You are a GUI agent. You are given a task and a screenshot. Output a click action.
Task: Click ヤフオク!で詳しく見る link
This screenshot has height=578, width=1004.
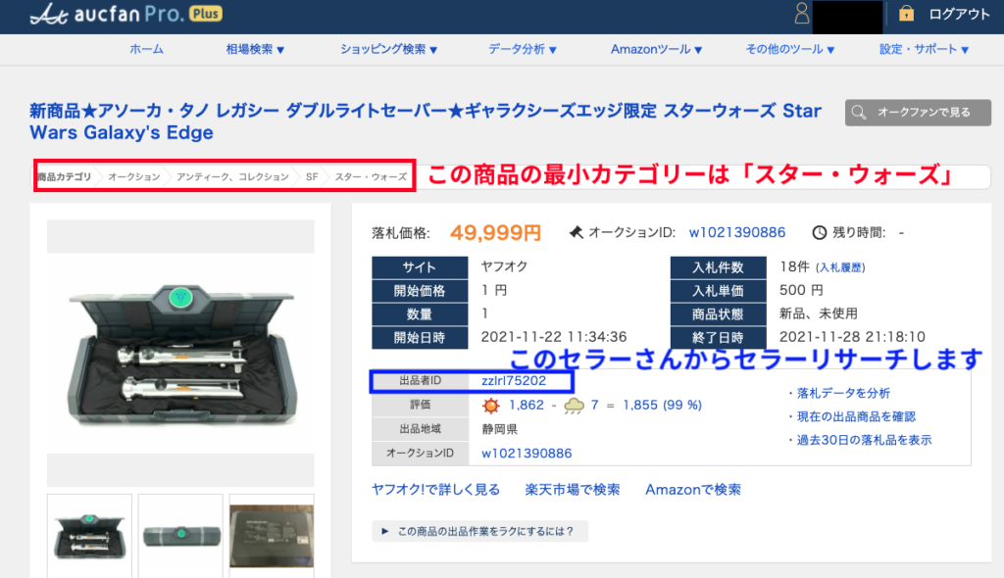click(435, 489)
